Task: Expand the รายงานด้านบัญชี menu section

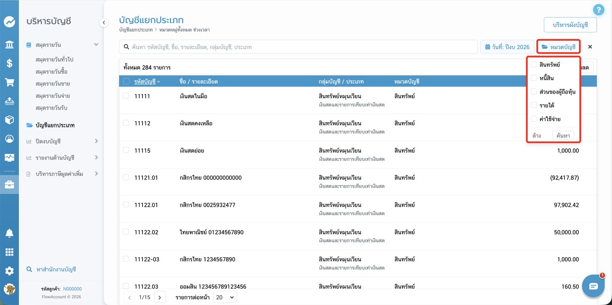Action: 96,158
